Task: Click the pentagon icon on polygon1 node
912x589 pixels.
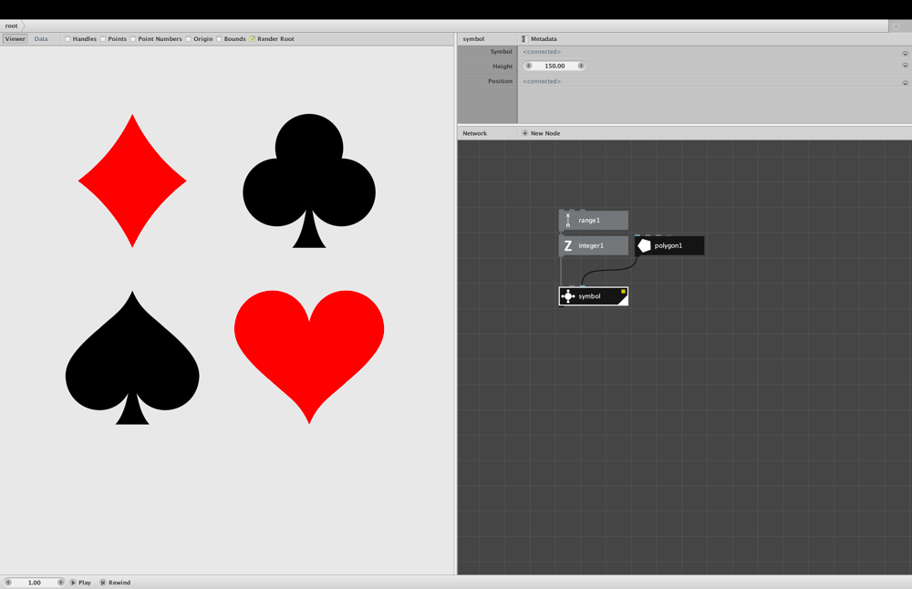Action: [644, 245]
